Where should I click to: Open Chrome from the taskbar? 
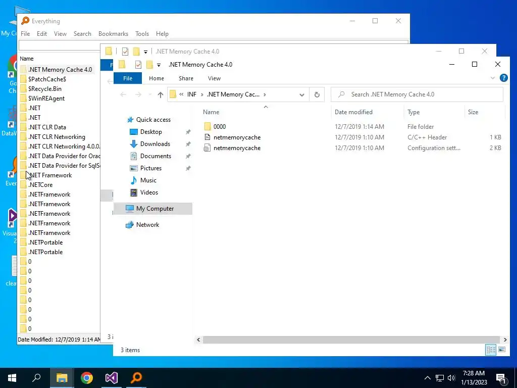[87, 378]
